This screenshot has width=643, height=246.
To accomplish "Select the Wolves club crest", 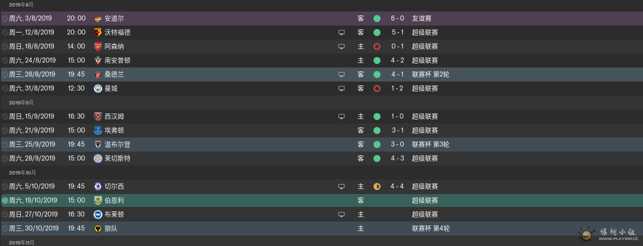I will [98, 228].
